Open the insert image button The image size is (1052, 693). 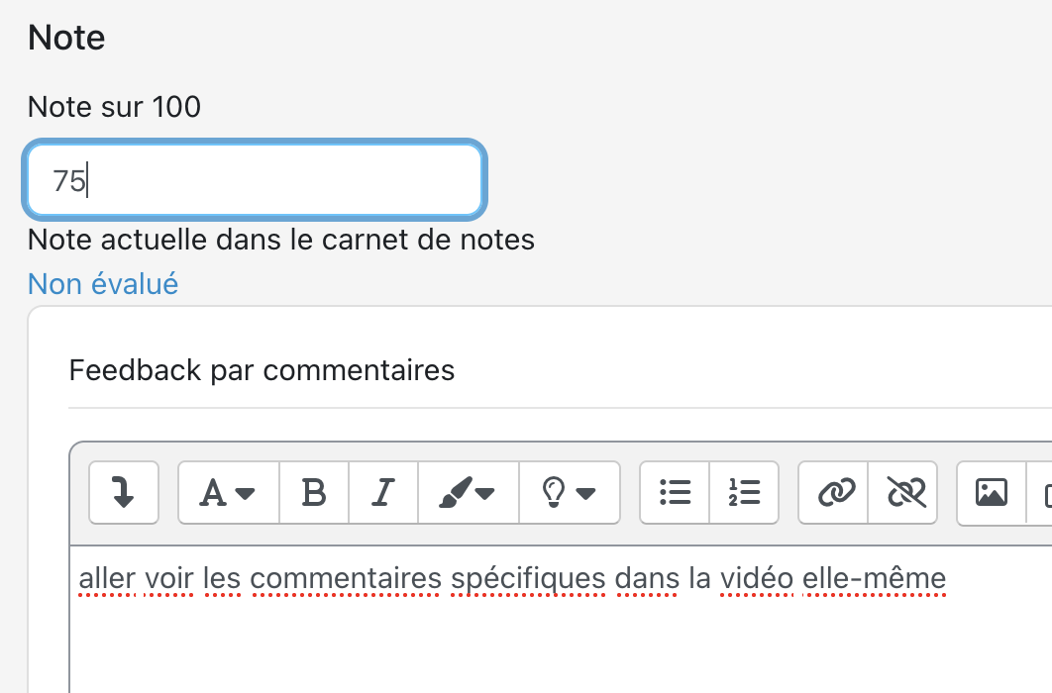pyautogui.click(x=992, y=492)
